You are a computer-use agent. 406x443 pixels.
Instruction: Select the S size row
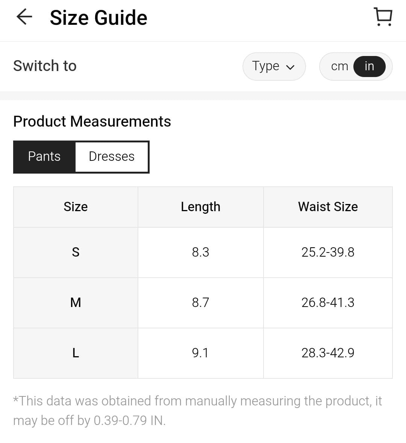point(76,252)
